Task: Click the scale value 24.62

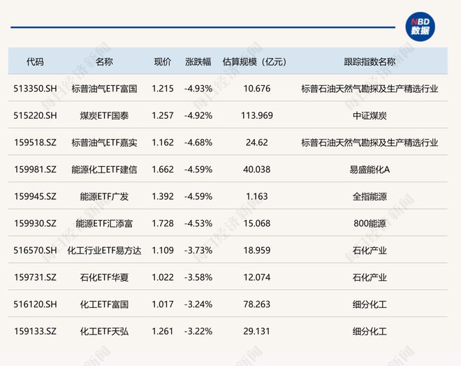Action: click(x=256, y=142)
